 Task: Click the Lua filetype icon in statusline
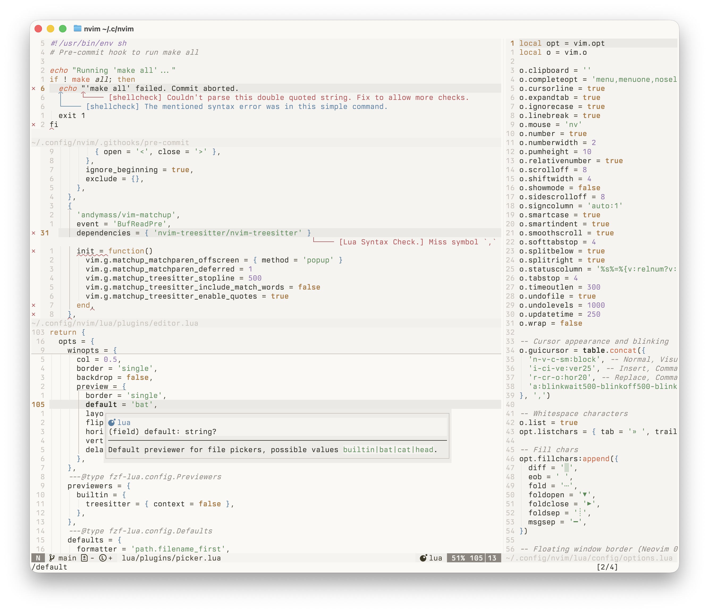(x=423, y=558)
